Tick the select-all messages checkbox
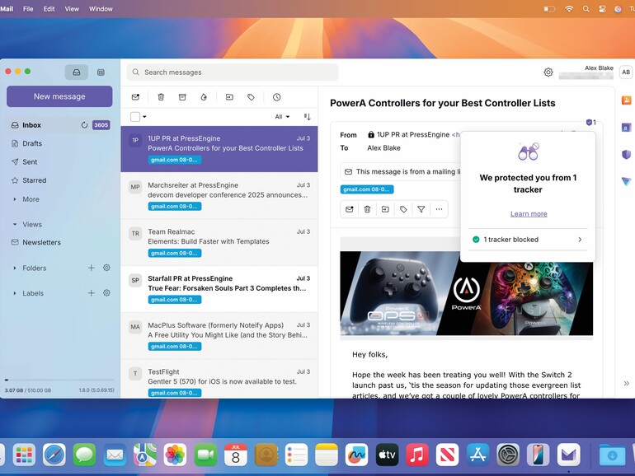The width and height of the screenshot is (635, 476). pyautogui.click(x=135, y=117)
